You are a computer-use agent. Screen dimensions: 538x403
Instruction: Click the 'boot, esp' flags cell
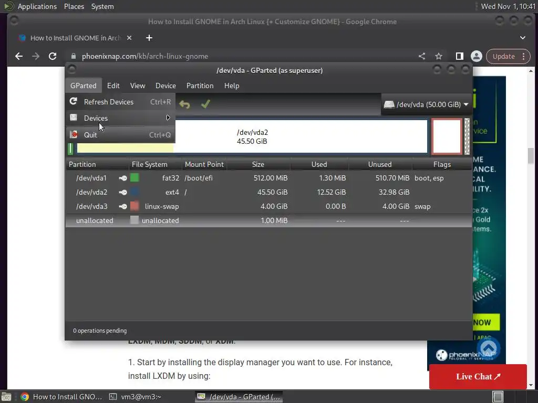tap(429, 178)
